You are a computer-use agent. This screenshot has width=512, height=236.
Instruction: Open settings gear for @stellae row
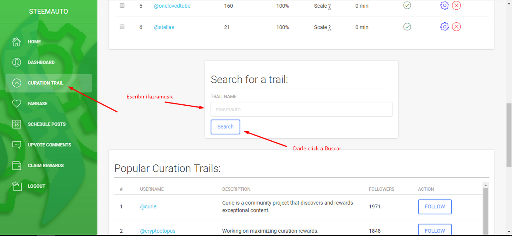pyautogui.click(x=444, y=27)
